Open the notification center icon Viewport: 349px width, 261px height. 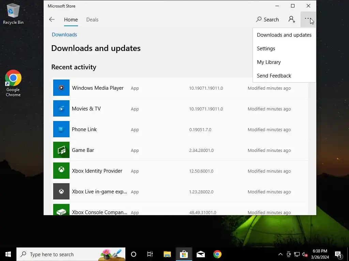point(338,254)
